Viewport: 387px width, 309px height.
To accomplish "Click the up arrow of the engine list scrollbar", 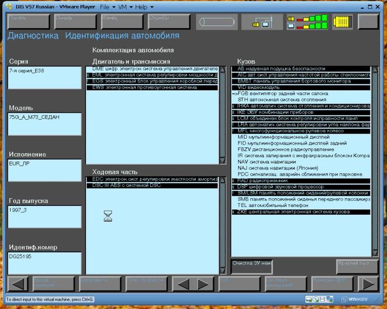I will (x=223, y=70).
